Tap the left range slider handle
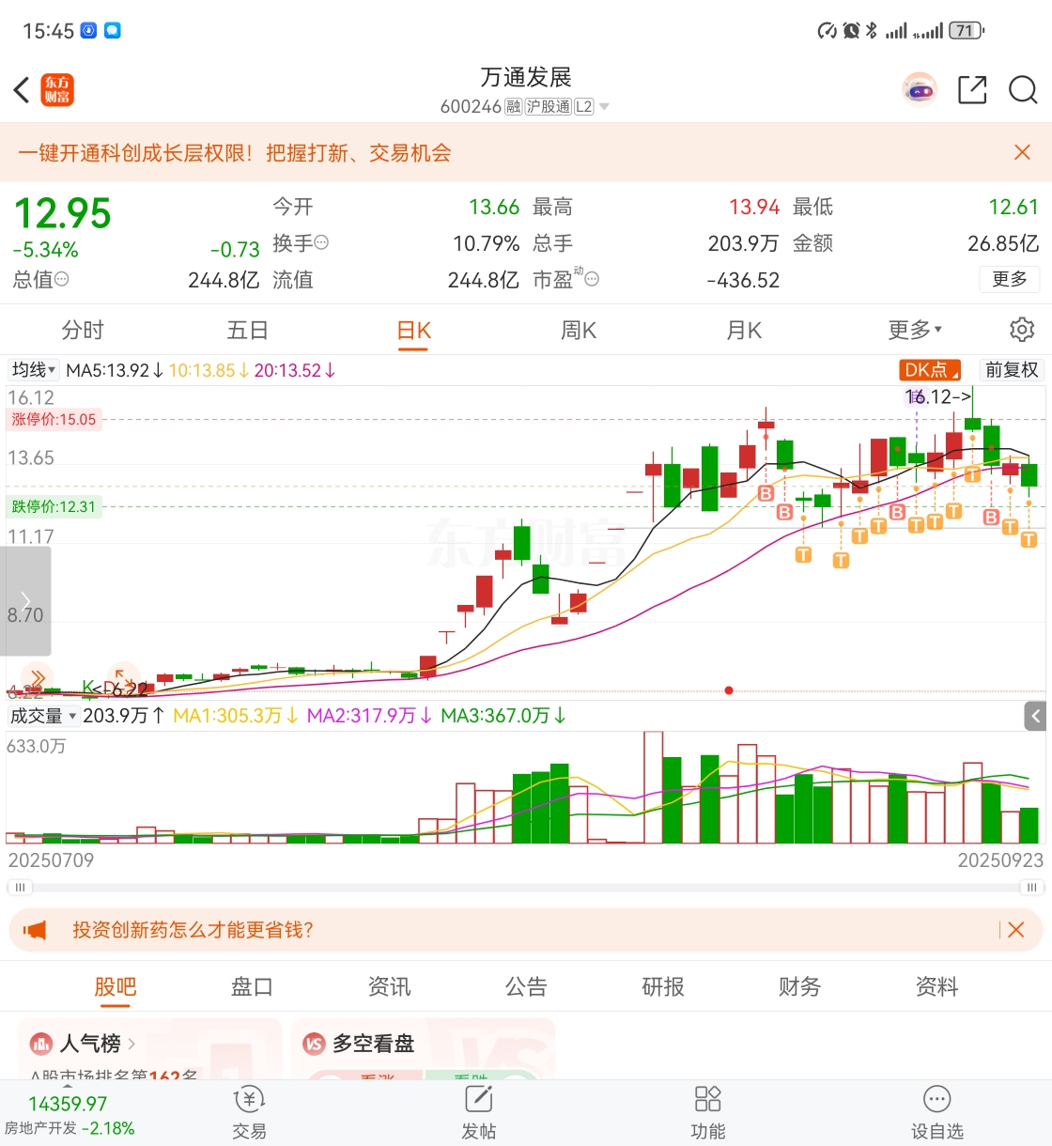This screenshot has width=1052, height=1146. point(20,887)
